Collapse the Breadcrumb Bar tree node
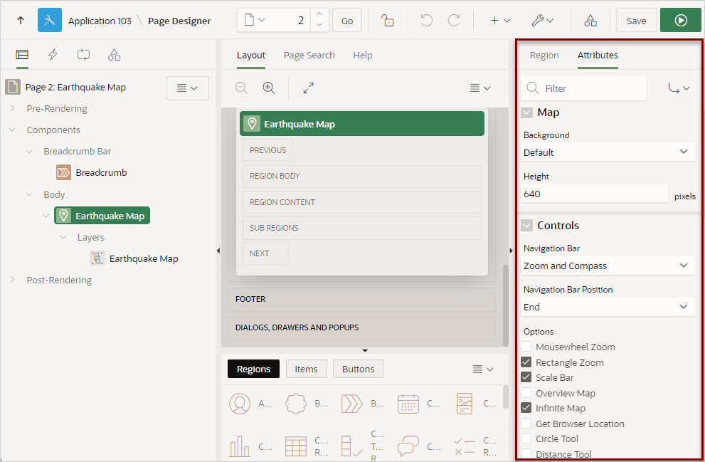The width and height of the screenshot is (705, 462). click(29, 151)
